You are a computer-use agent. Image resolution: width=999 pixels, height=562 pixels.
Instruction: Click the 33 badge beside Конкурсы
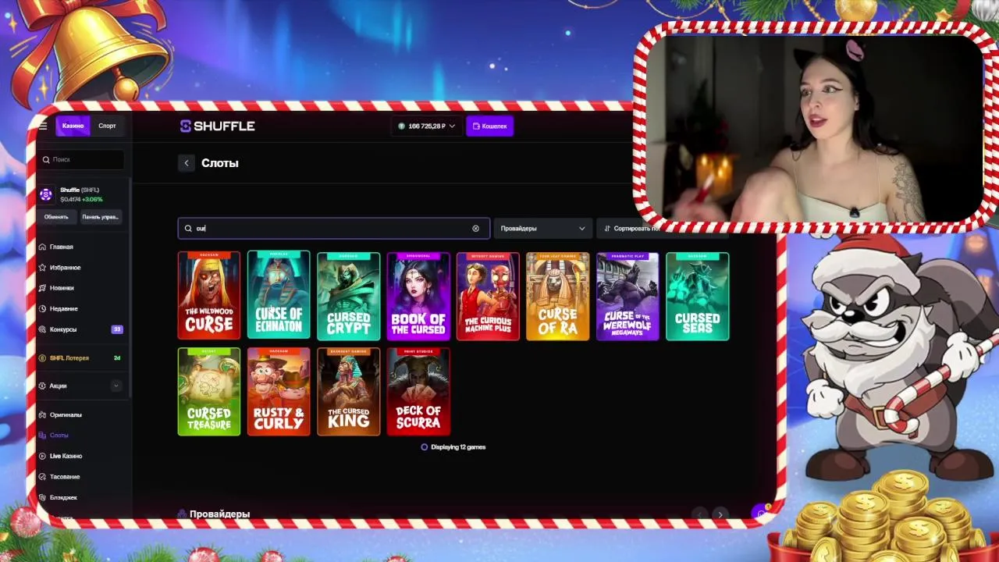click(x=117, y=329)
